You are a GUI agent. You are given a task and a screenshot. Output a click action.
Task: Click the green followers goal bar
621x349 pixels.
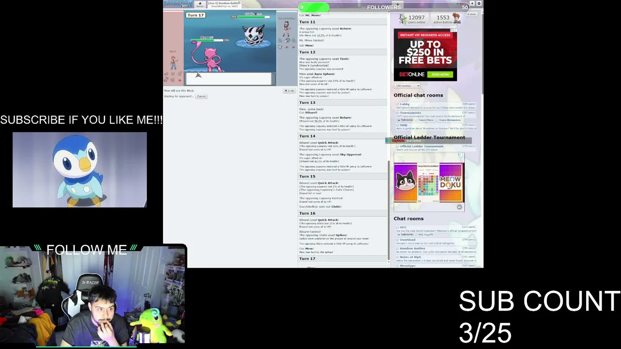[x=314, y=7]
